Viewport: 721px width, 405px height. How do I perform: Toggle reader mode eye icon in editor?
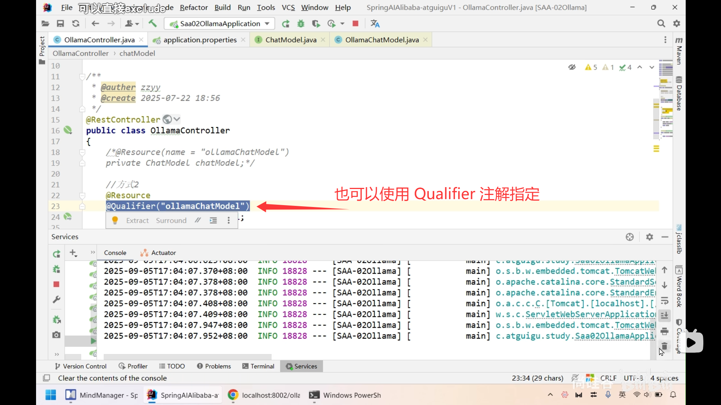click(572, 67)
